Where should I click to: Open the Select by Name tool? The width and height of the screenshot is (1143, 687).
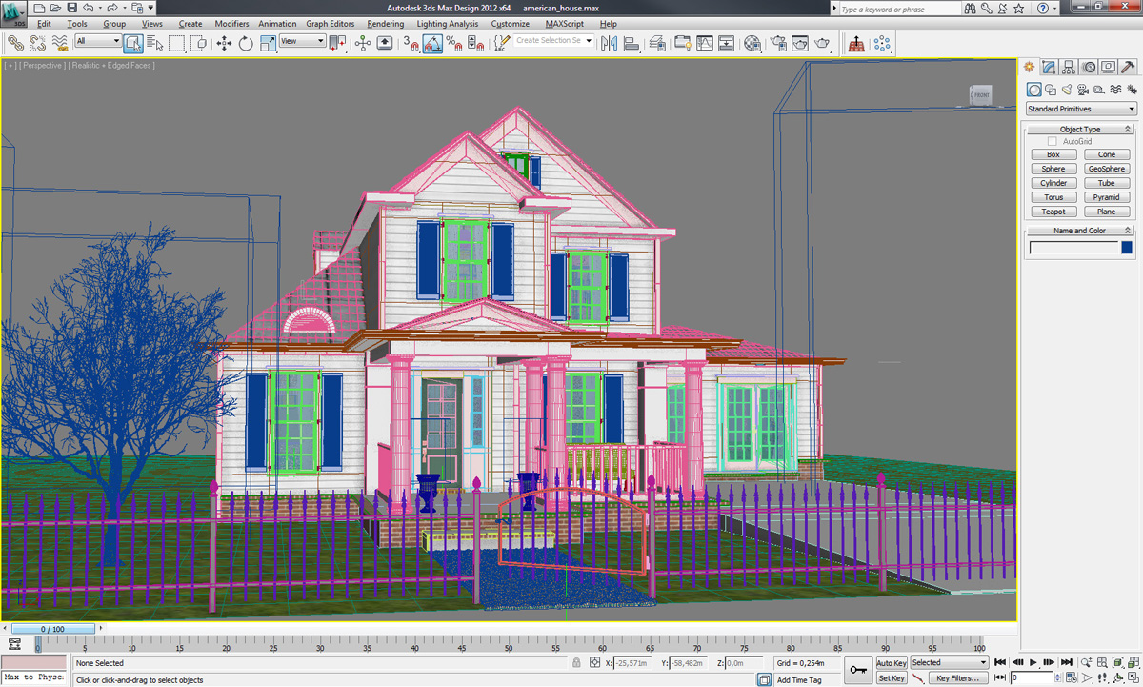click(154, 43)
